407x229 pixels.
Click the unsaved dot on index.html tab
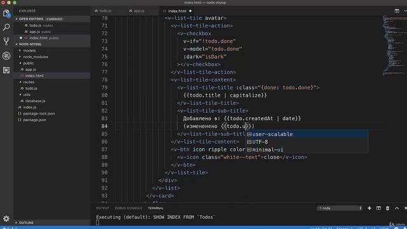[190, 11]
